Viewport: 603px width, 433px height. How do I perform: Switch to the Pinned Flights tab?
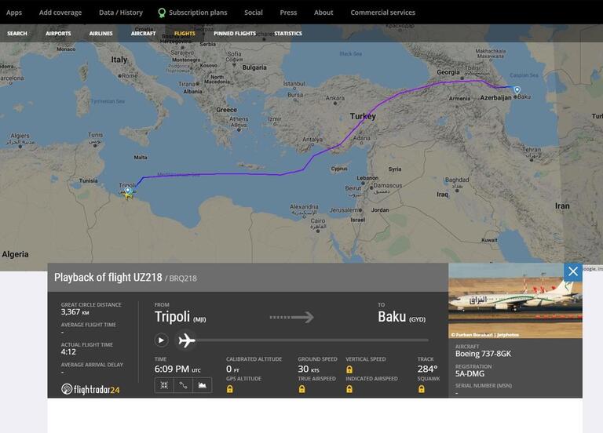[x=234, y=34]
